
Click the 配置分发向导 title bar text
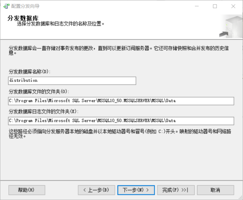click(25, 6)
